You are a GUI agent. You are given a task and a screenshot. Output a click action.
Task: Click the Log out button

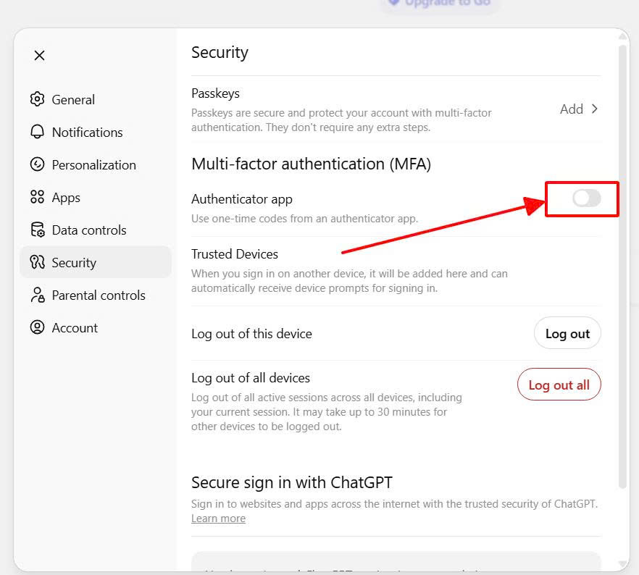point(567,333)
